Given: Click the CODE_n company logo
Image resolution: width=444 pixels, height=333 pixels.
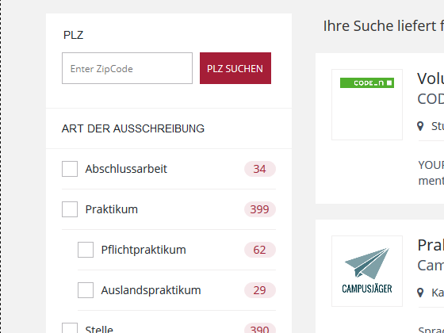Looking at the screenshot, I should [x=366, y=82].
